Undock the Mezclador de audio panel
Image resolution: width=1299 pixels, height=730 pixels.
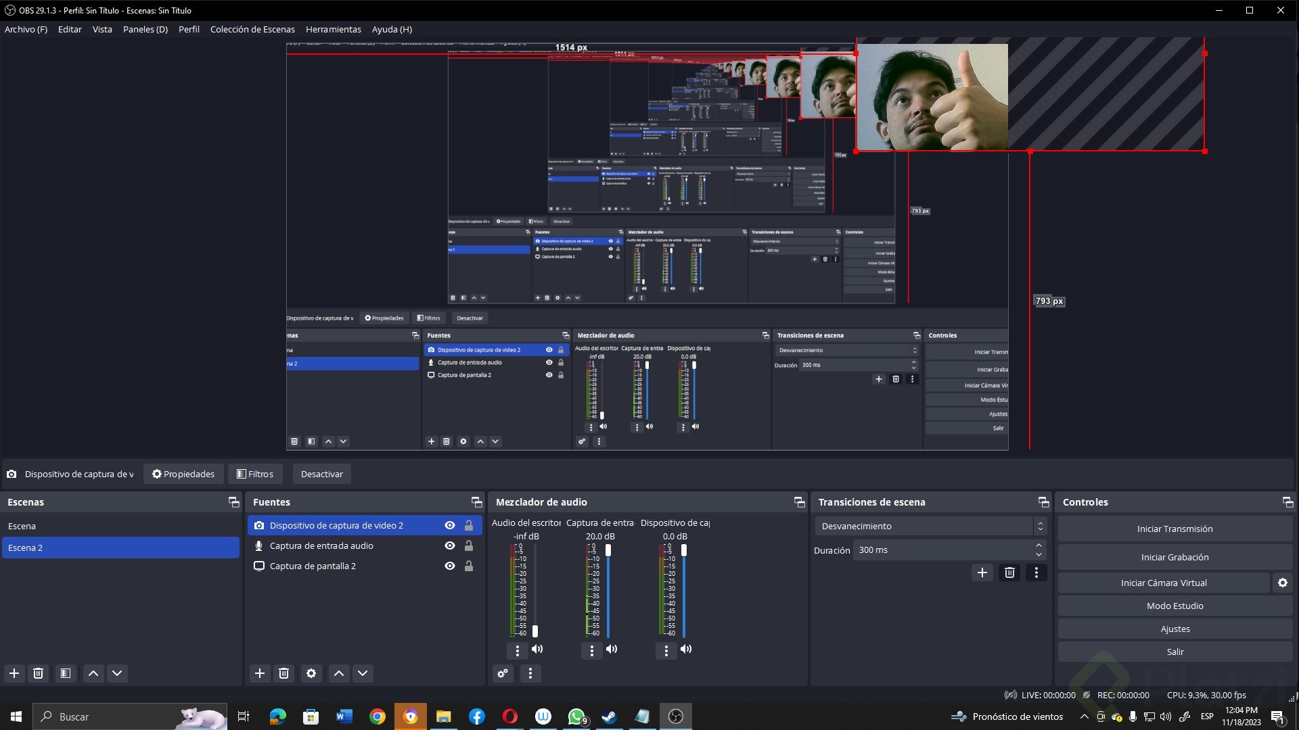[799, 502]
